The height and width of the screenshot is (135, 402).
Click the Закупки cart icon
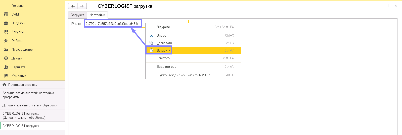click(x=6, y=32)
